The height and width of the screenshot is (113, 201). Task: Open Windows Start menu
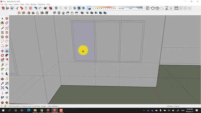[x=3, y=110]
